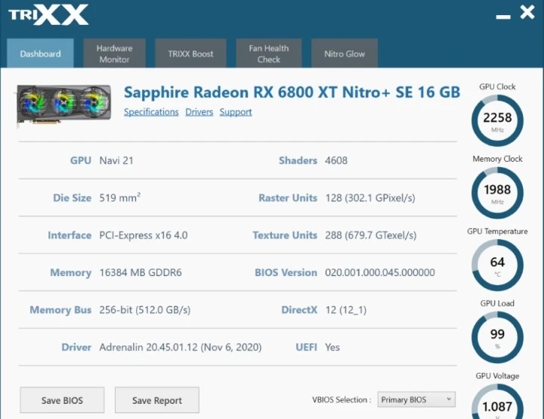
Task: Go to Fan Health Check tab
Action: tap(268, 53)
